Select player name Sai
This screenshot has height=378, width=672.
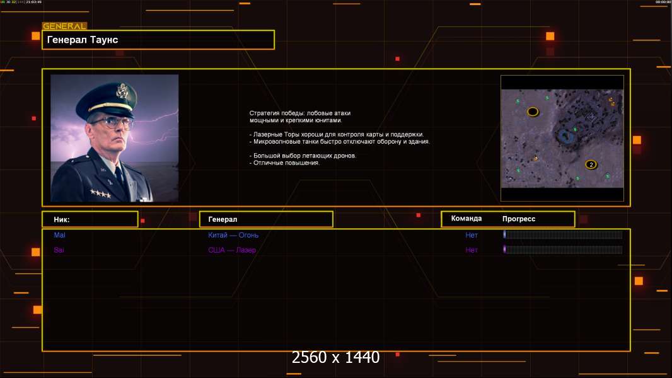tap(59, 250)
